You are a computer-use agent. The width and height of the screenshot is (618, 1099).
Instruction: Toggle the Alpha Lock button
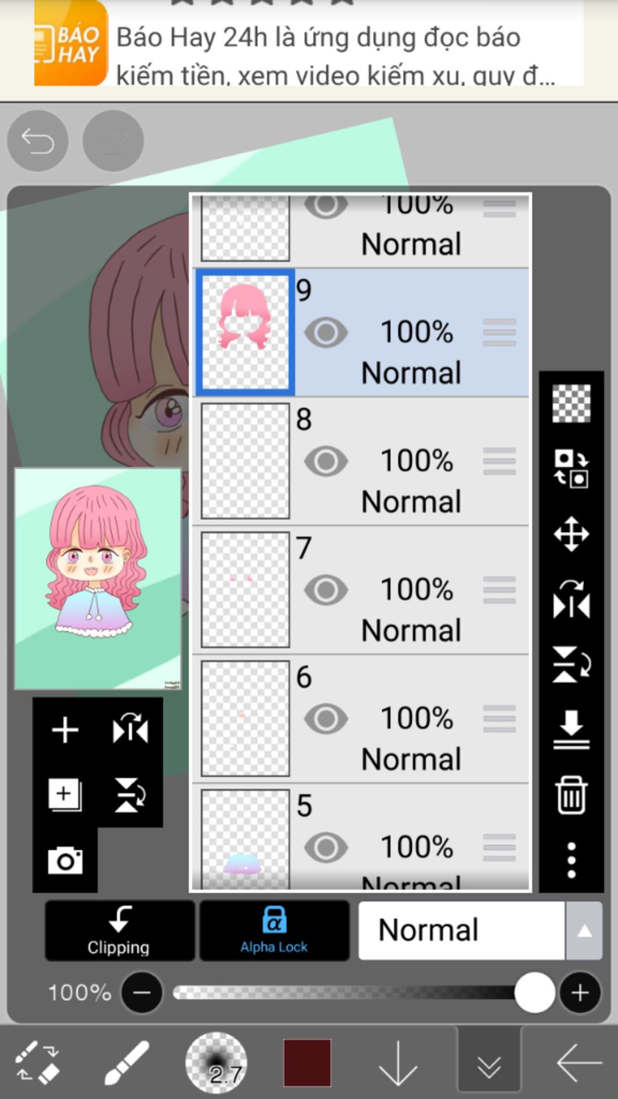pos(274,931)
